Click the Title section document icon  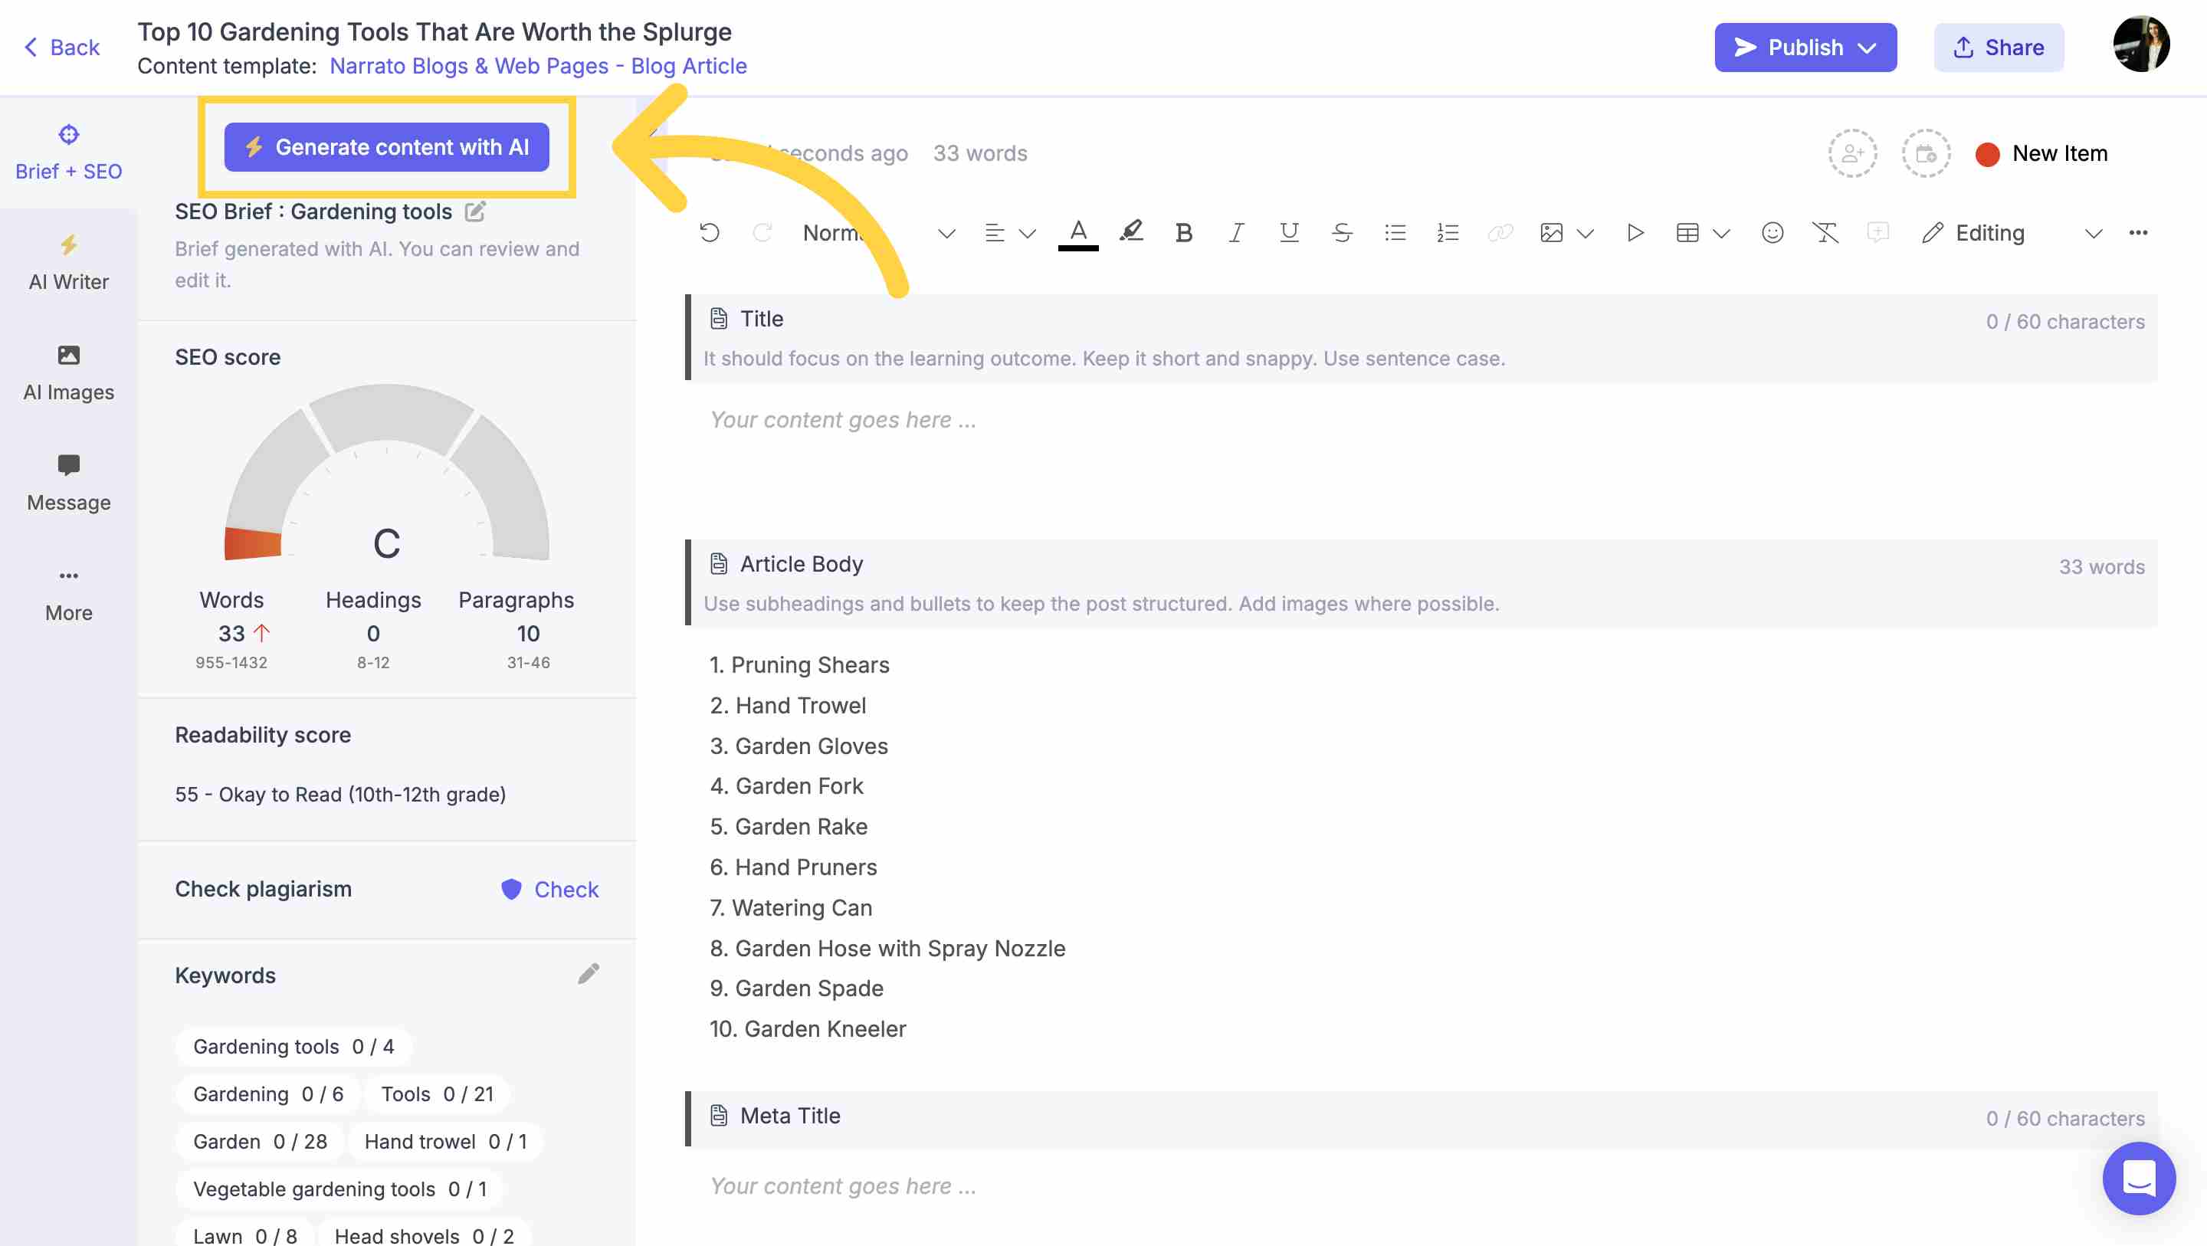pos(719,319)
